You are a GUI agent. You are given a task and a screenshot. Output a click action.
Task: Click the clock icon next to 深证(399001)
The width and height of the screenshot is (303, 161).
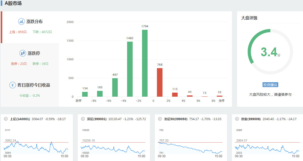tap(83, 119)
